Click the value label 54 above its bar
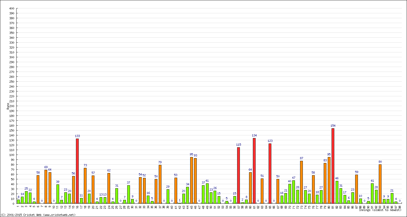Viewport: 407px width, 217px height. [x=140, y=174]
